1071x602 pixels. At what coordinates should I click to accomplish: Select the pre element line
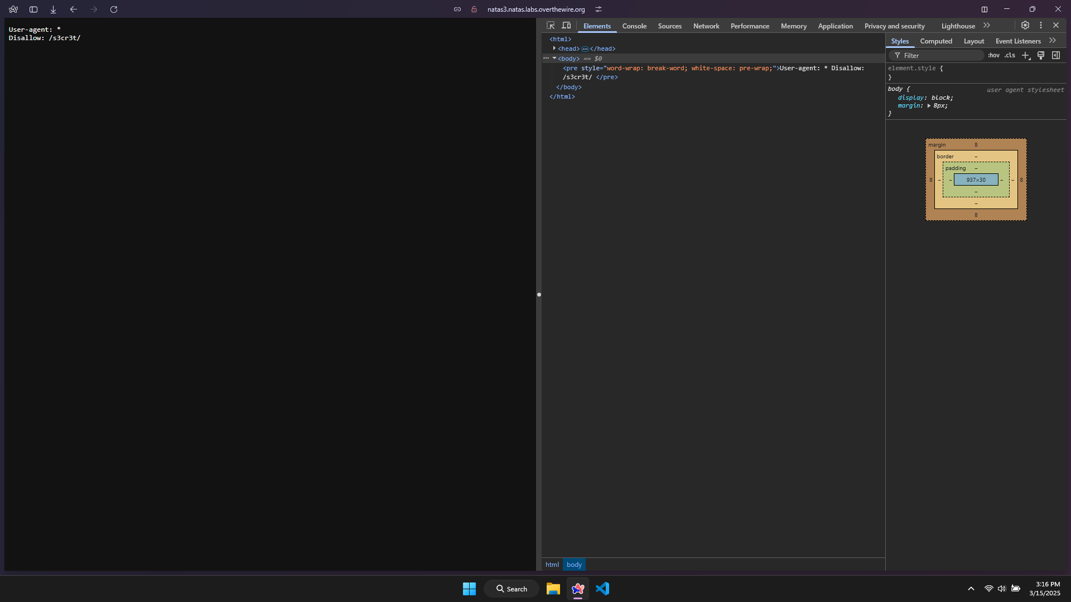click(x=713, y=72)
